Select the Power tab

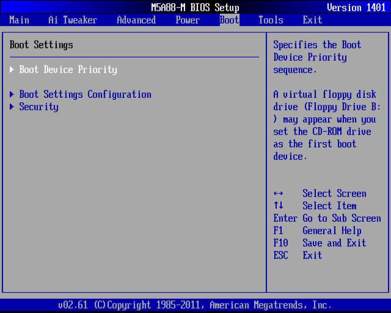point(188,20)
